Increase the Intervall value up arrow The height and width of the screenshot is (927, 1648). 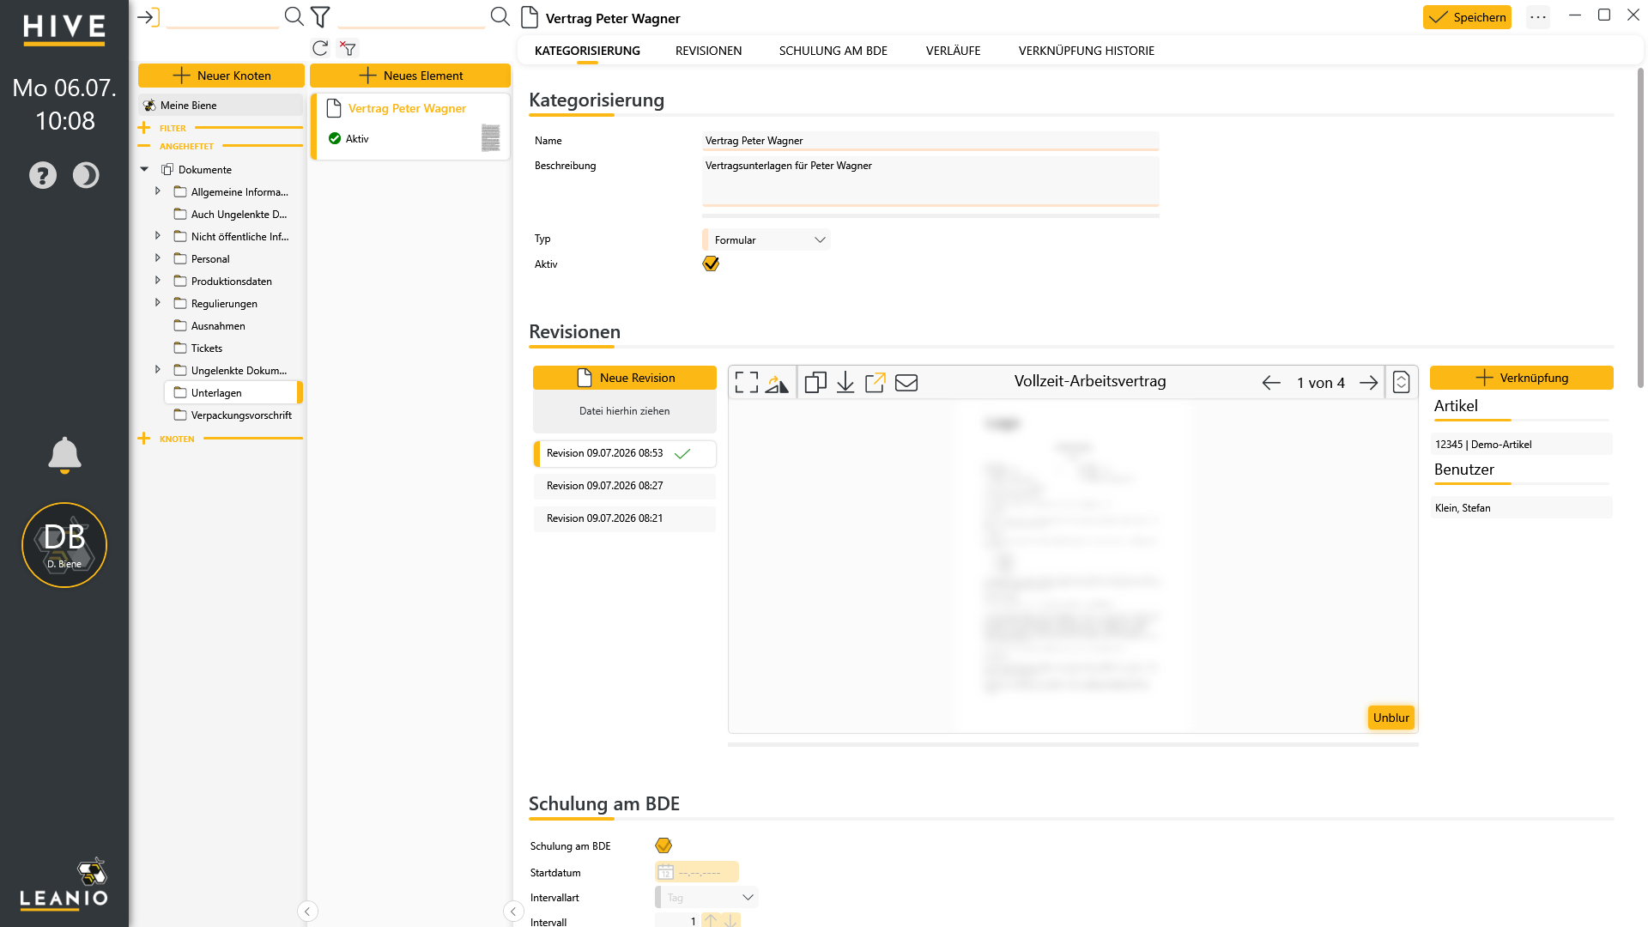pyautogui.click(x=711, y=920)
